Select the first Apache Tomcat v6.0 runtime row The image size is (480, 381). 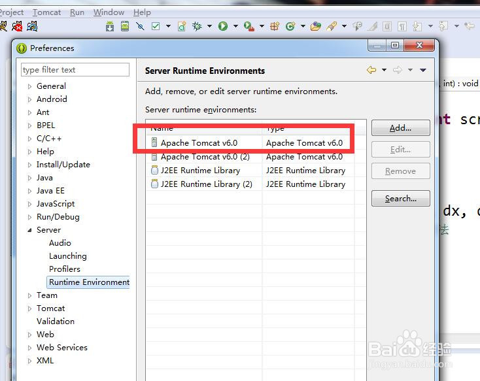tap(256, 143)
